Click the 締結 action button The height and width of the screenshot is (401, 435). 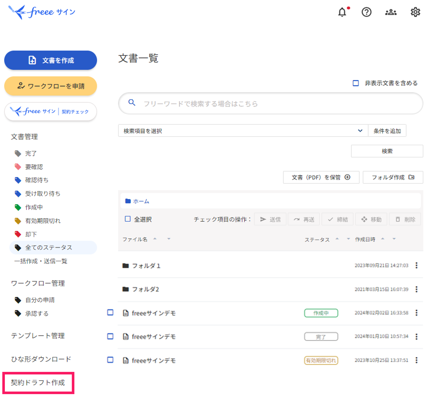[338, 219]
